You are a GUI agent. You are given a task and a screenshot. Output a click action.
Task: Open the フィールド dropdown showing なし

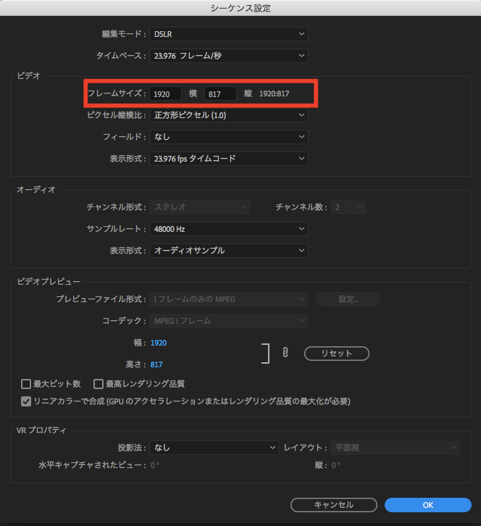[x=229, y=137]
